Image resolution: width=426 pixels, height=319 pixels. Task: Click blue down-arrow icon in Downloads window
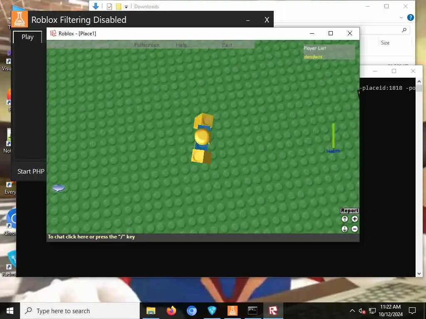coord(95,6)
